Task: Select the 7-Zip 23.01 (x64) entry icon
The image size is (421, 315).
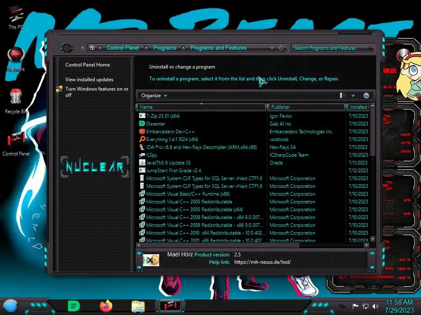Action: [142, 116]
